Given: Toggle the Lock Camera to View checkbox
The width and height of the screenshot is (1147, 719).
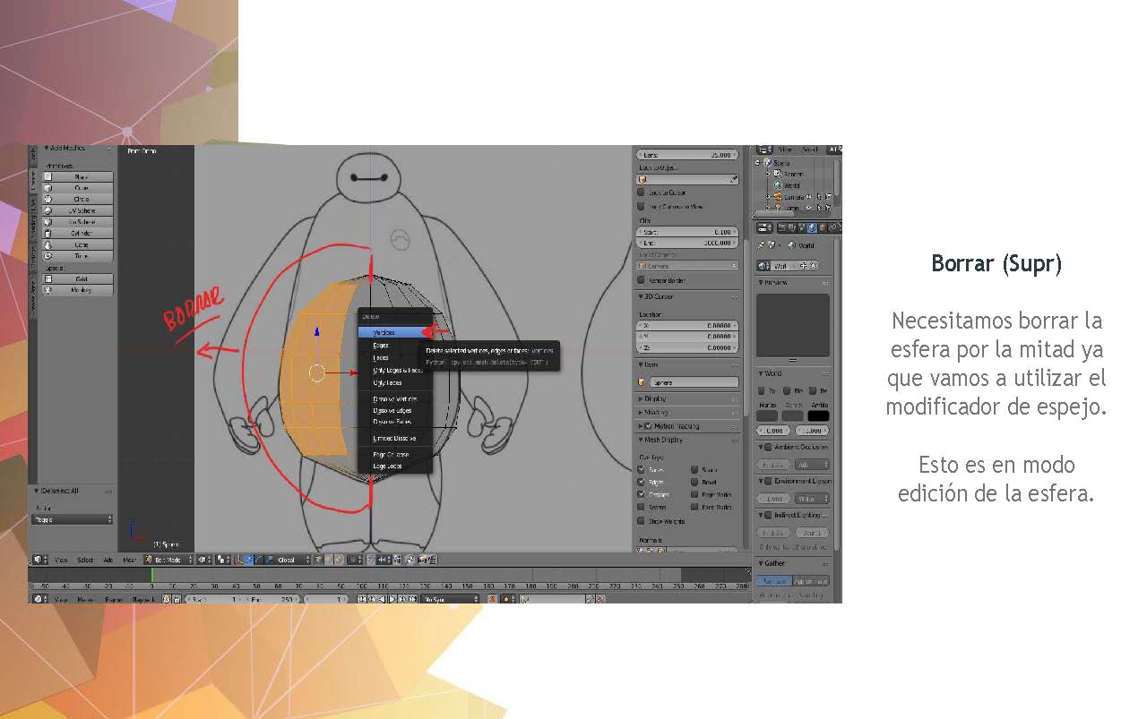Looking at the screenshot, I should (x=642, y=207).
